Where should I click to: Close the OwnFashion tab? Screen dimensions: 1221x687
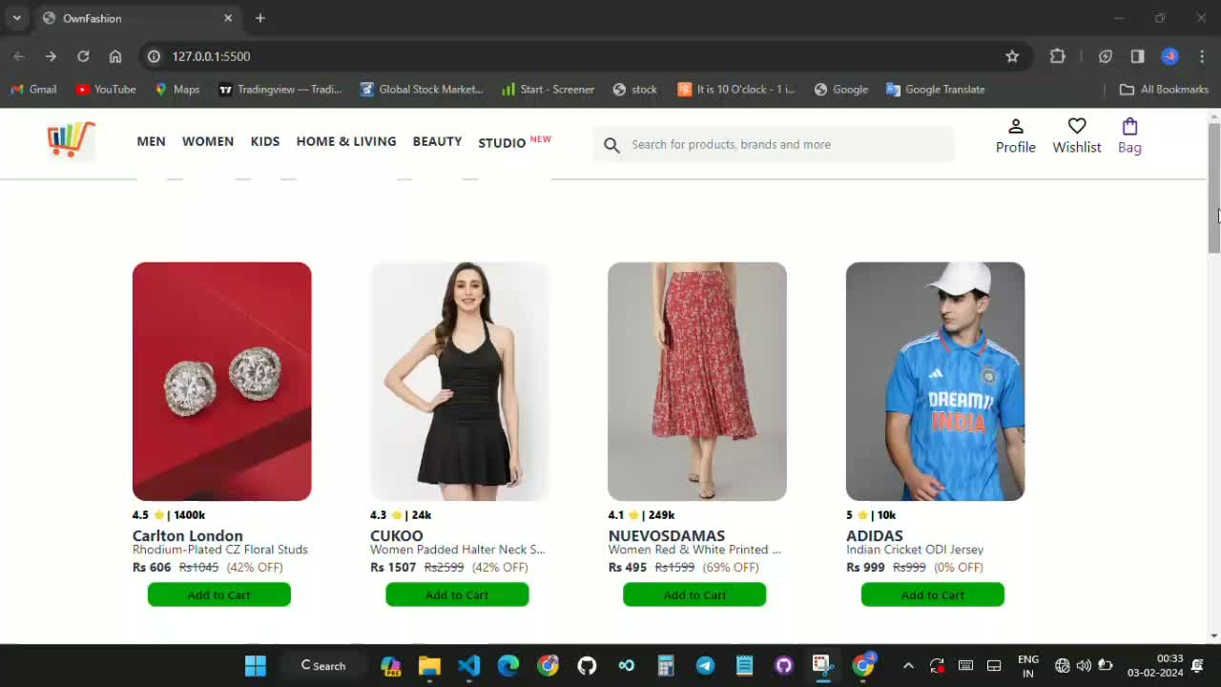click(228, 18)
